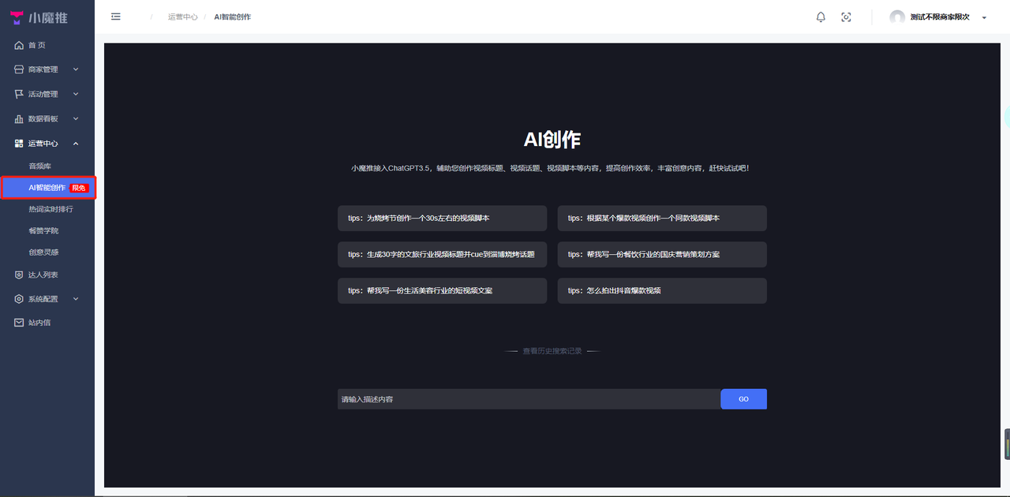This screenshot has width=1010, height=497.
Task: Open 查看历史搜索记录 link
Action: 551,350
